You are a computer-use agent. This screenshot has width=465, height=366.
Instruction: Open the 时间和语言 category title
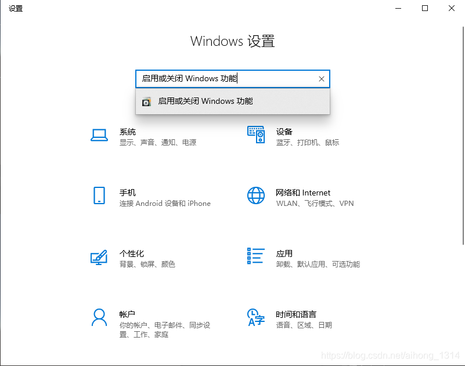[x=296, y=314]
